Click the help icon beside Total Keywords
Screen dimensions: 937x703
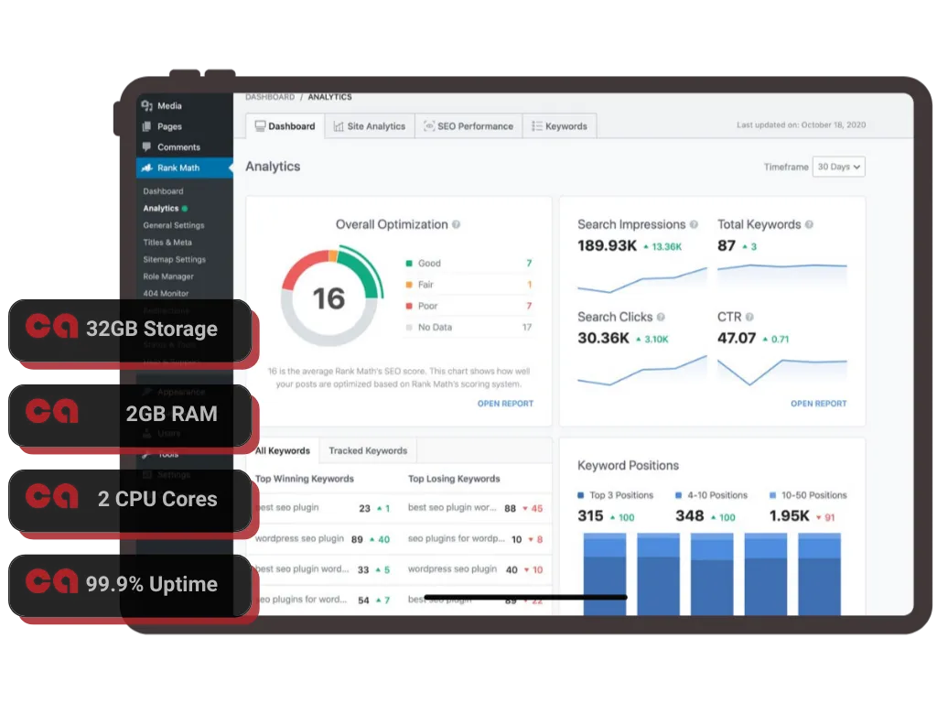point(809,225)
